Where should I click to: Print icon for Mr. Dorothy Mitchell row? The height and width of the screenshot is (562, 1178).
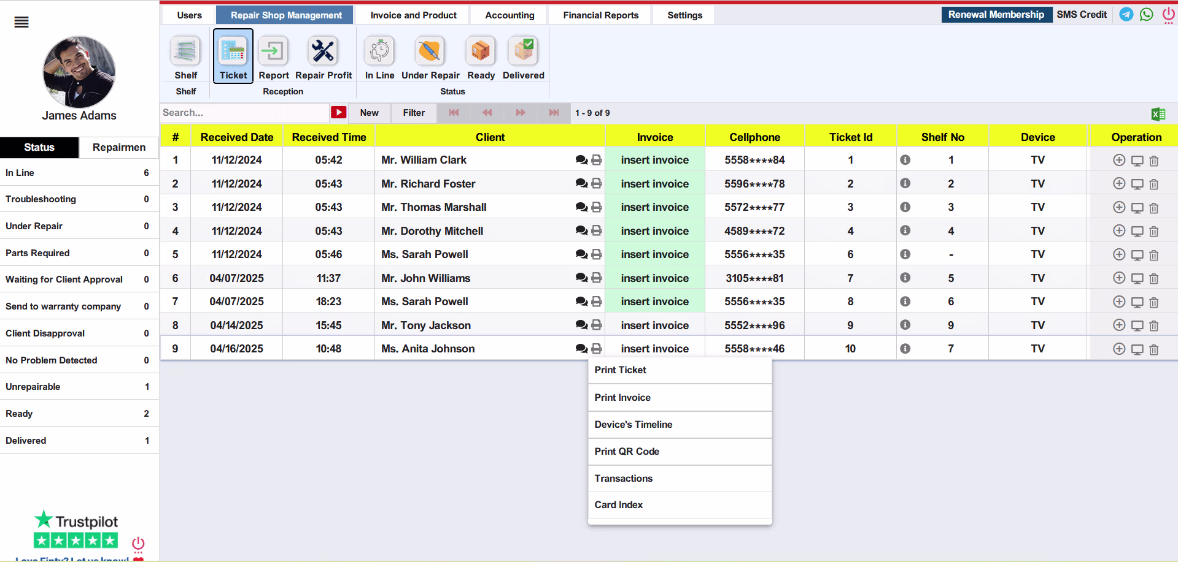tap(596, 230)
